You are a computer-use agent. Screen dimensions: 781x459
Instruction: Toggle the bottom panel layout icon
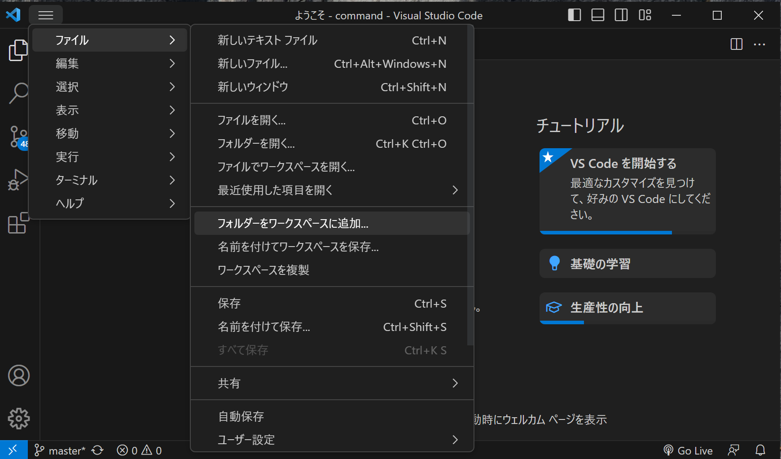pos(598,15)
